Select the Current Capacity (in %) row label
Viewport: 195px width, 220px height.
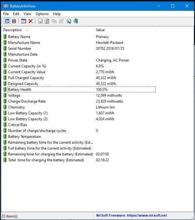tap(27, 66)
